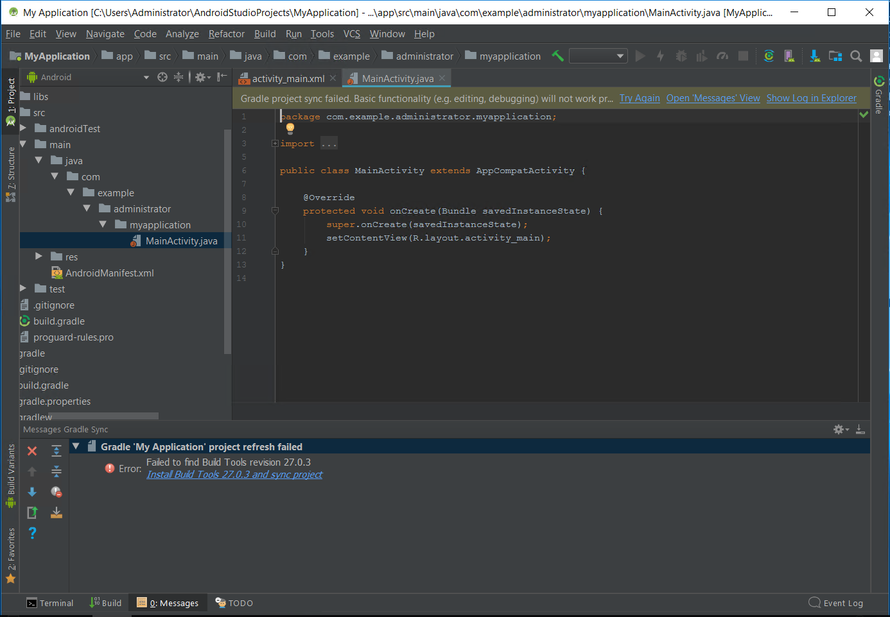Expand the folded import region
Image resolution: width=890 pixels, height=617 pixels.
(x=275, y=144)
